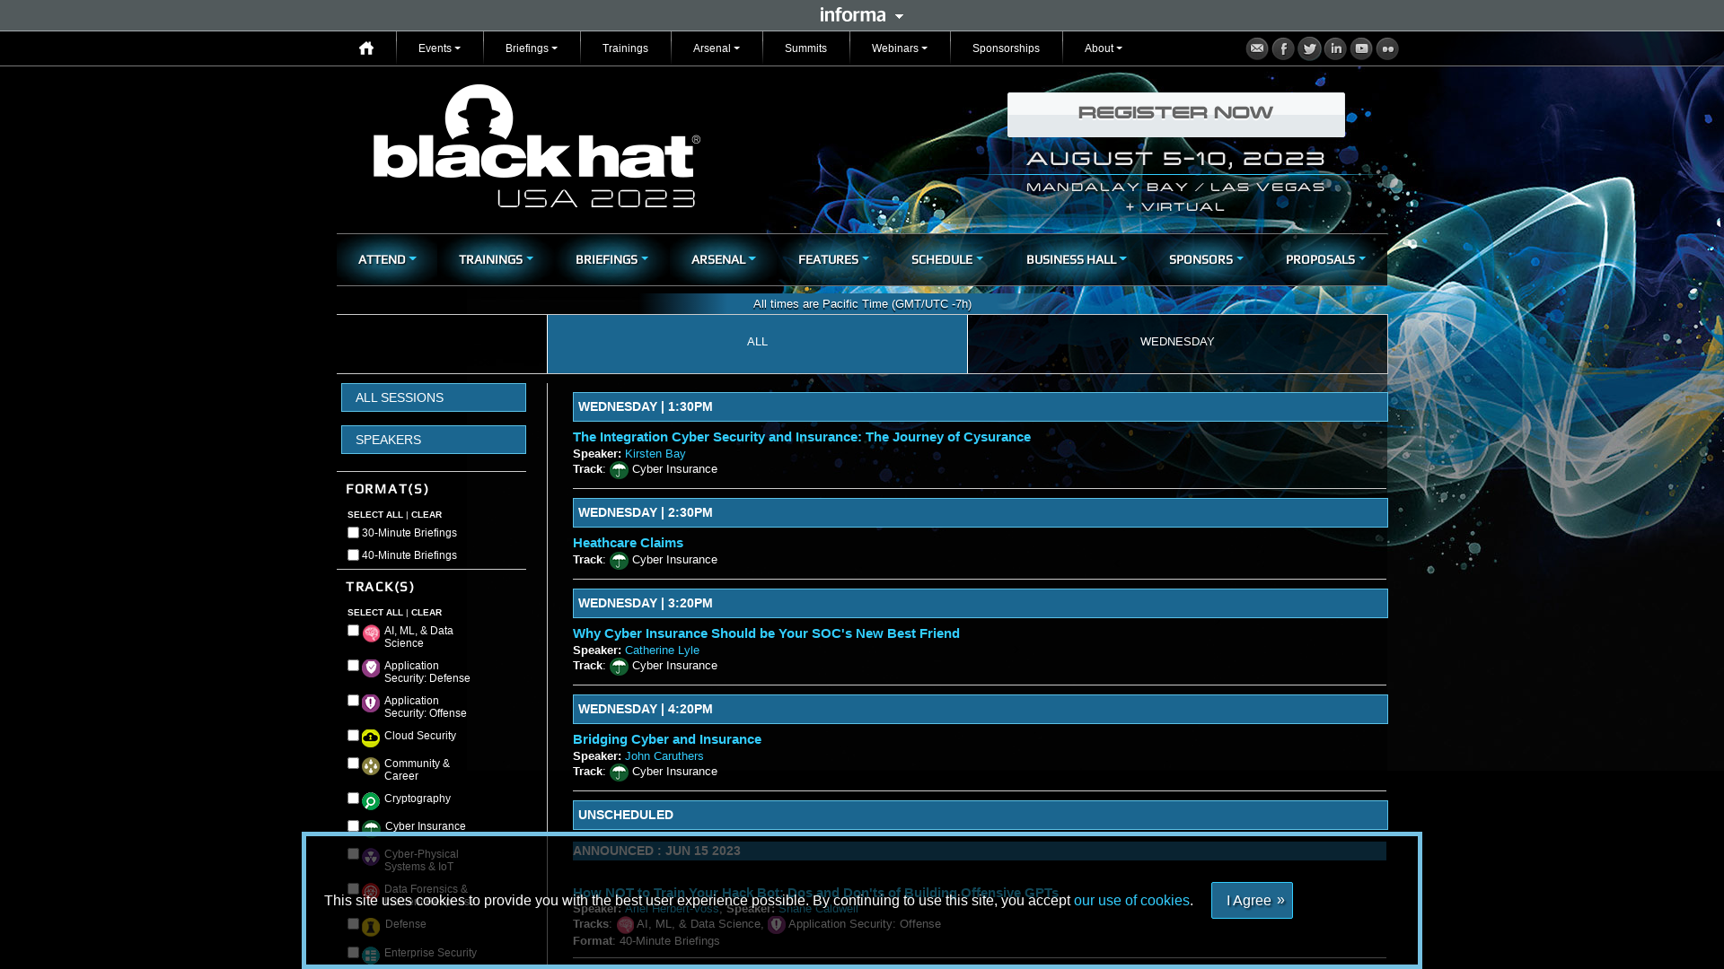This screenshot has height=969, width=1724.
Task: Expand the SCHEDULE menu
Action: point(947,259)
